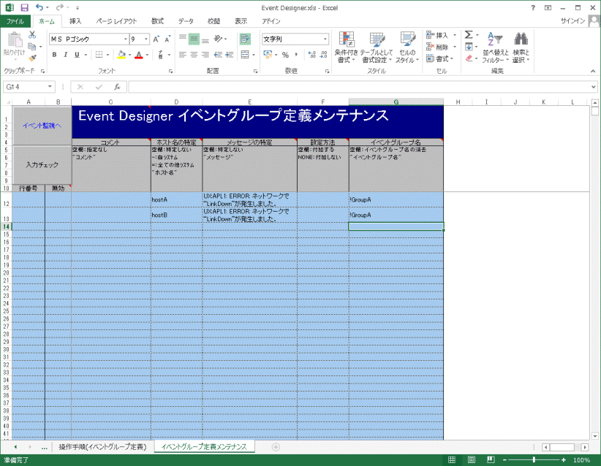Click the Copy icon
The width and height of the screenshot is (601, 466).
pos(32,47)
